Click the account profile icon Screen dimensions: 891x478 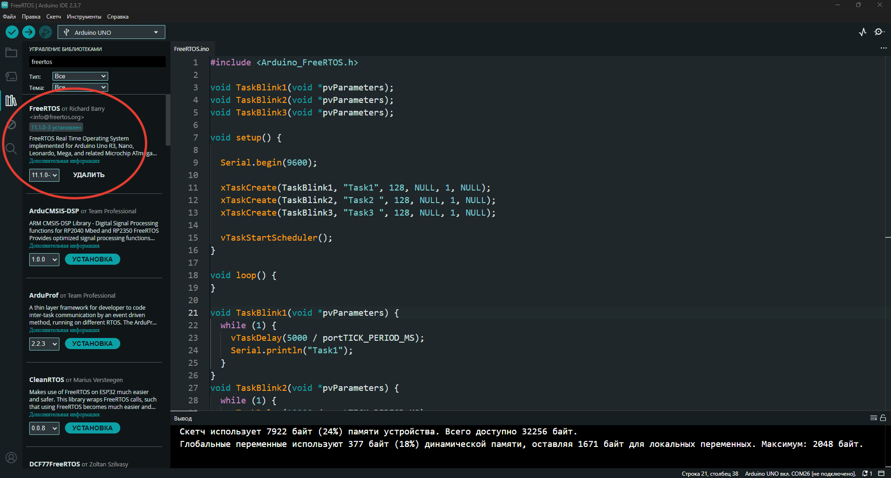coord(11,458)
